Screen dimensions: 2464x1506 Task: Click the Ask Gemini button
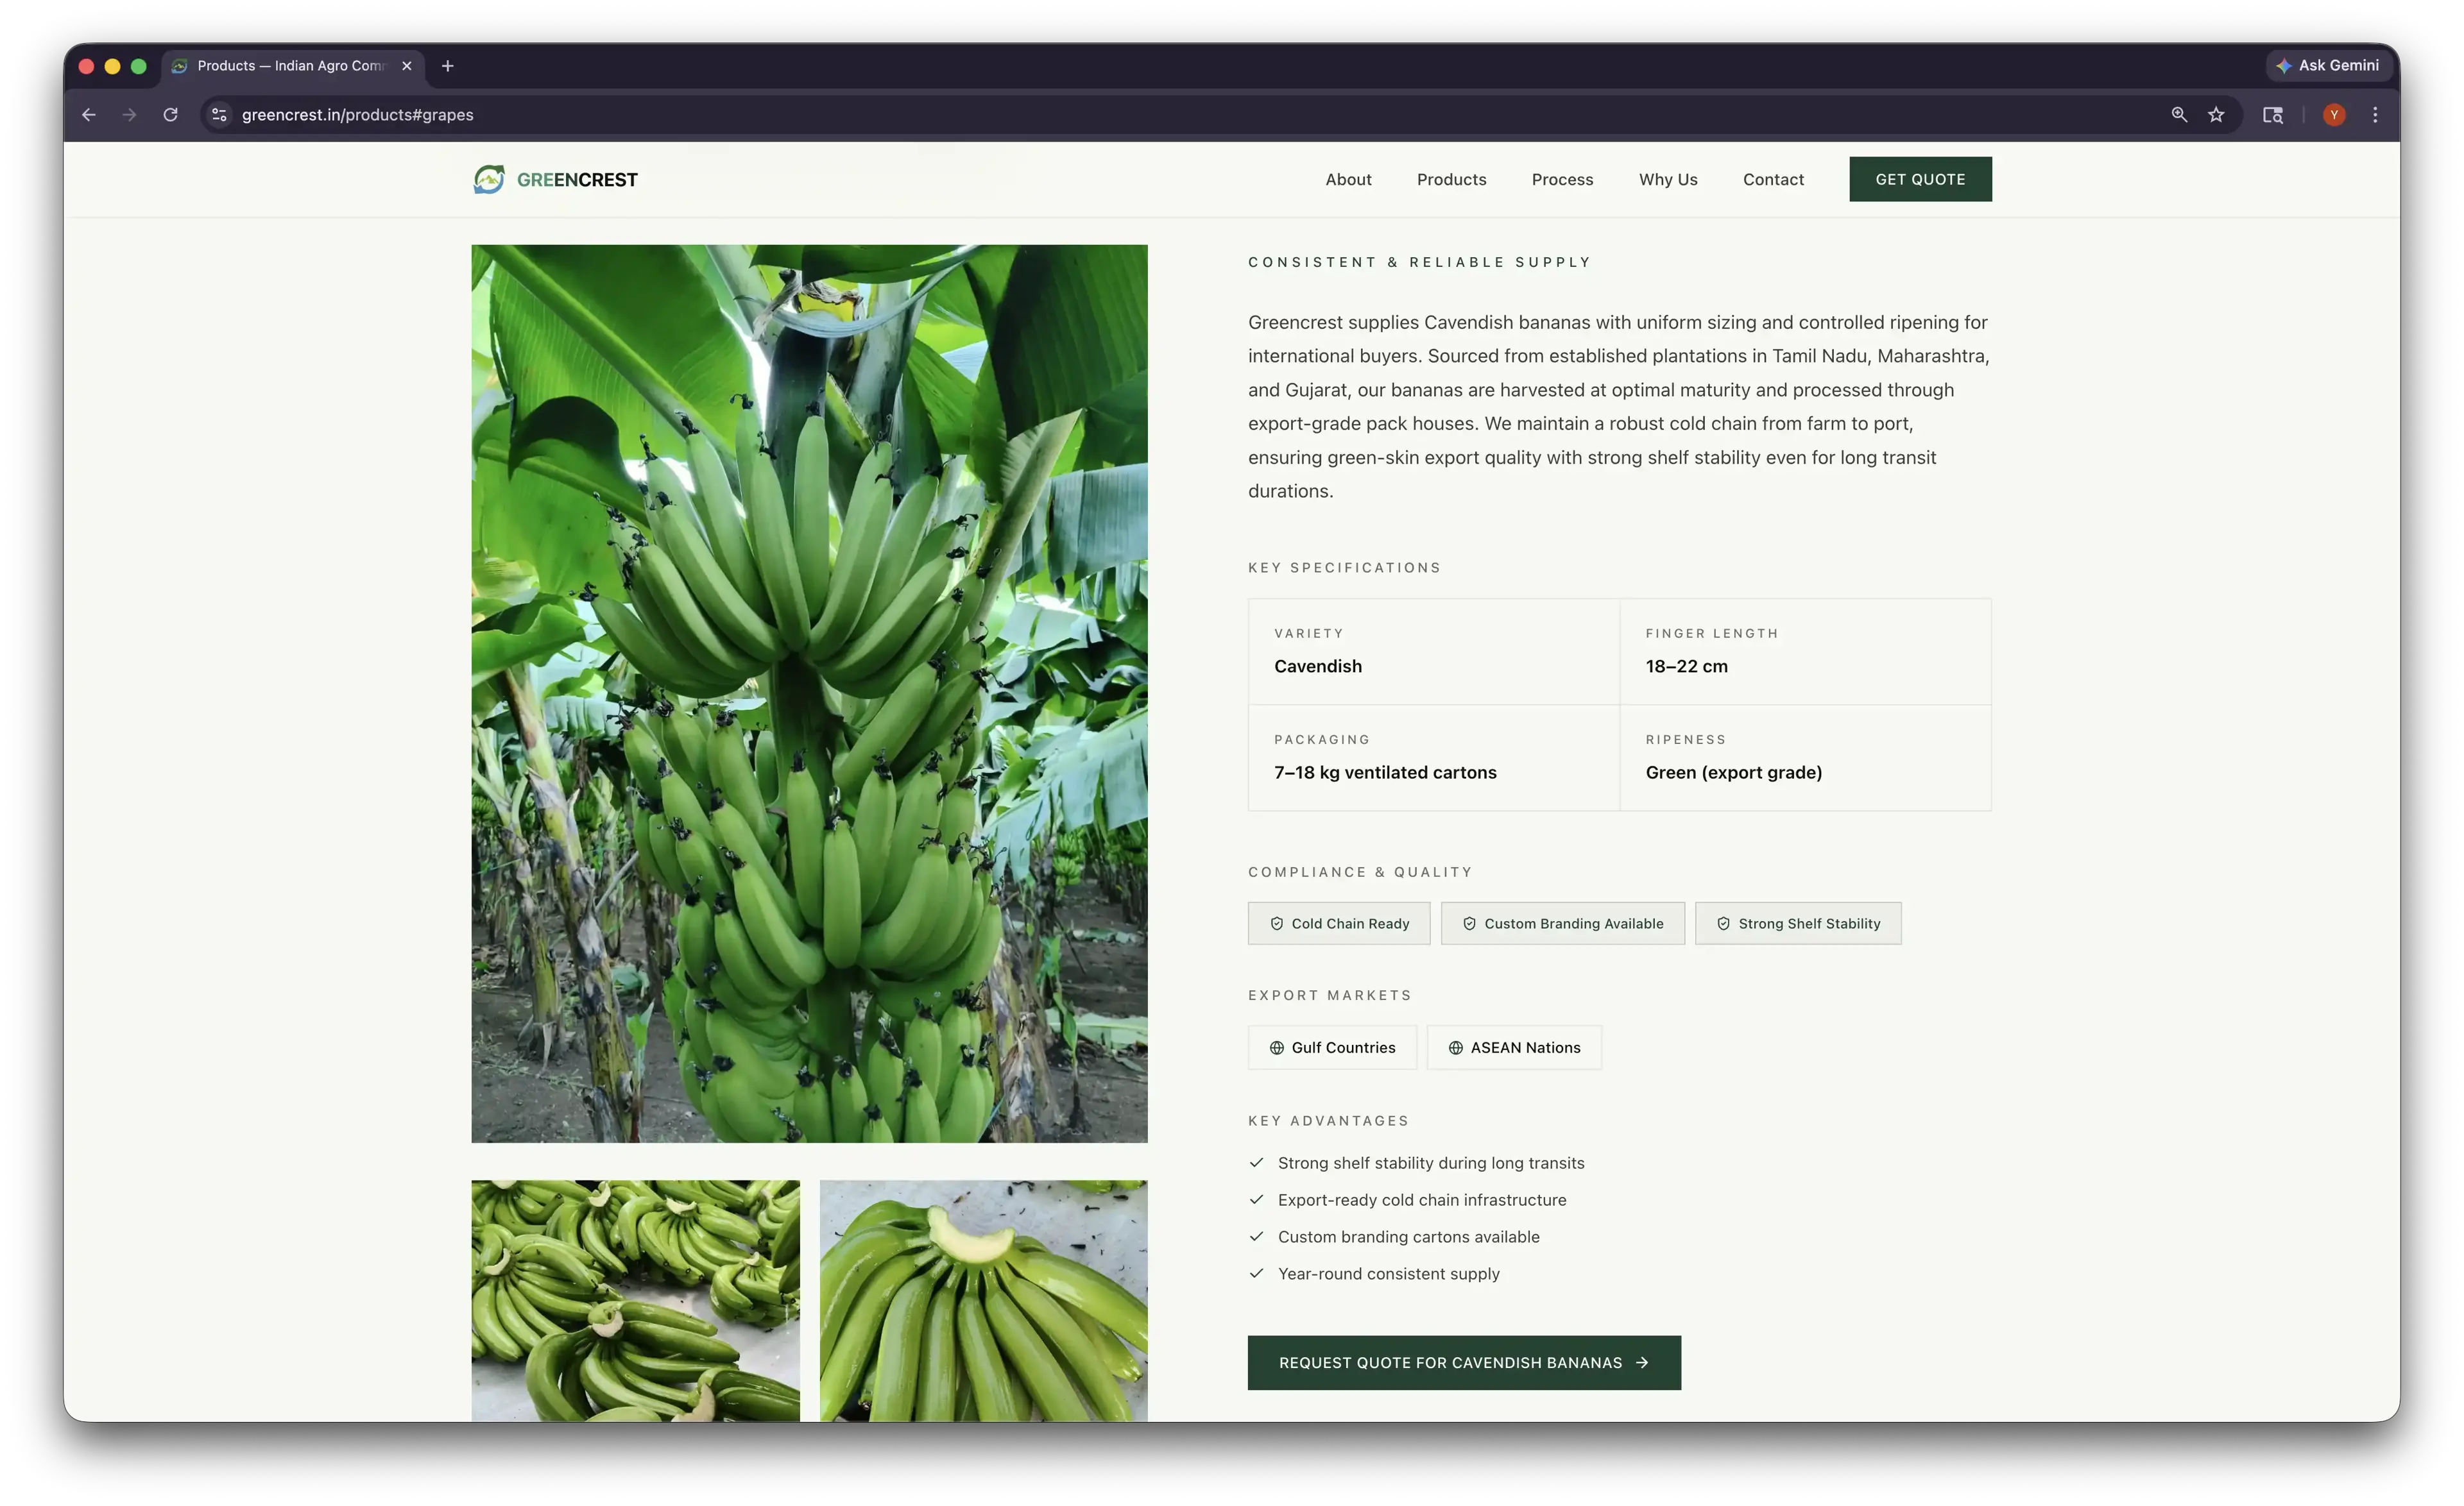pos(2328,65)
